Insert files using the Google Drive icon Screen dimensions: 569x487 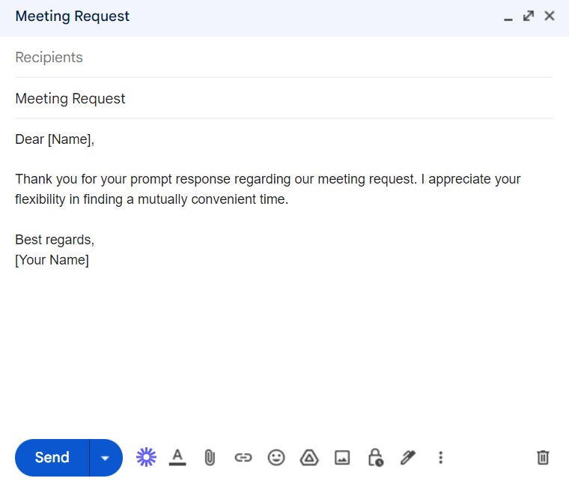click(x=309, y=458)
